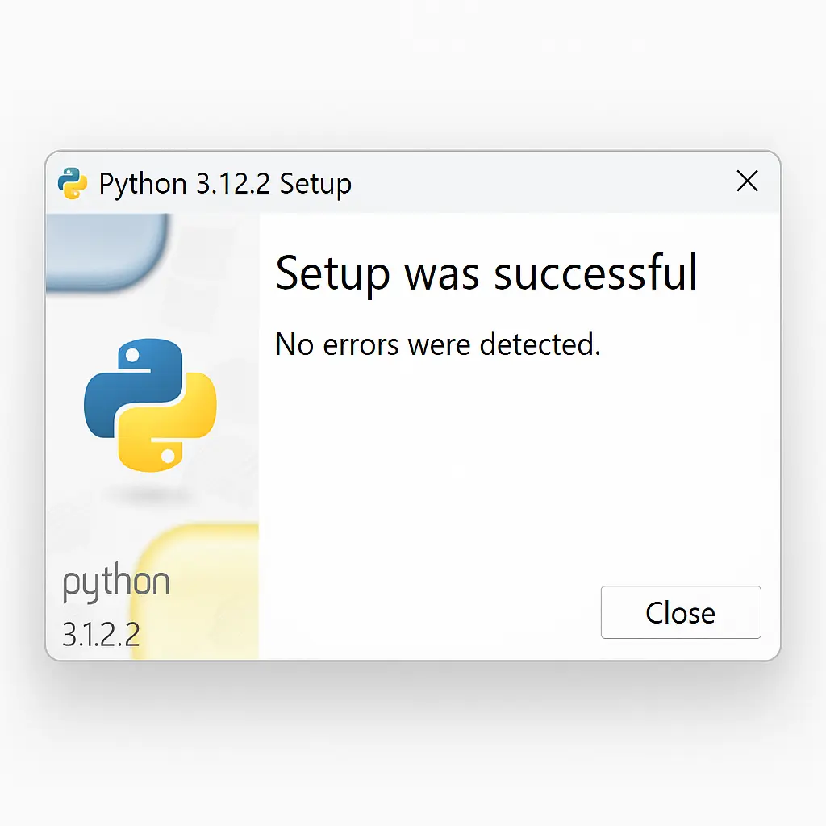Click the word "detected" in the message
This screenshot has height=826, width=826.
pyautogui.click(x=539, y=344)
